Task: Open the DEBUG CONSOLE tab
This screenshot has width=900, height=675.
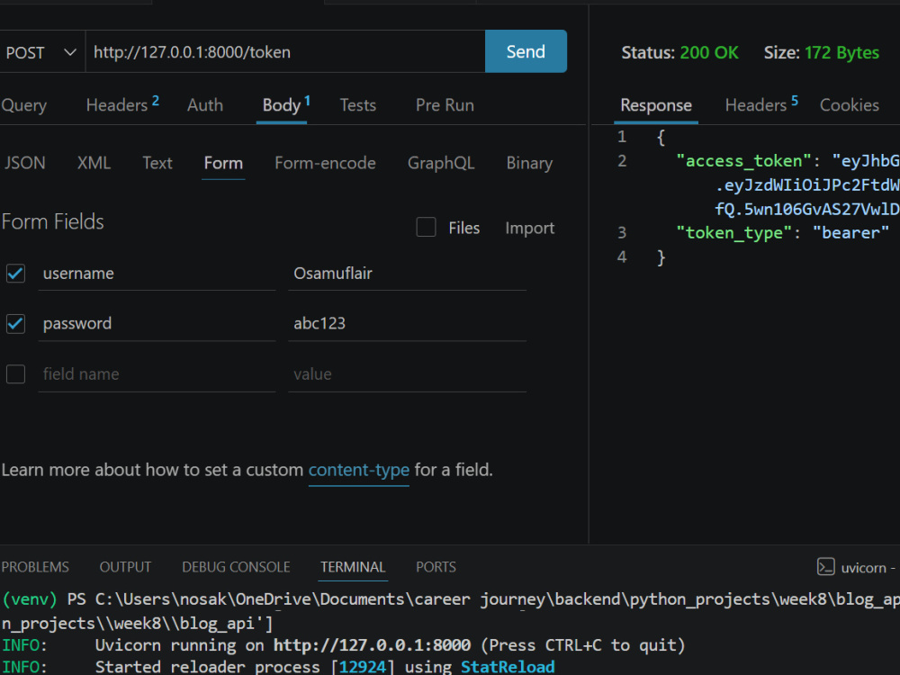Action: [236, 567]
